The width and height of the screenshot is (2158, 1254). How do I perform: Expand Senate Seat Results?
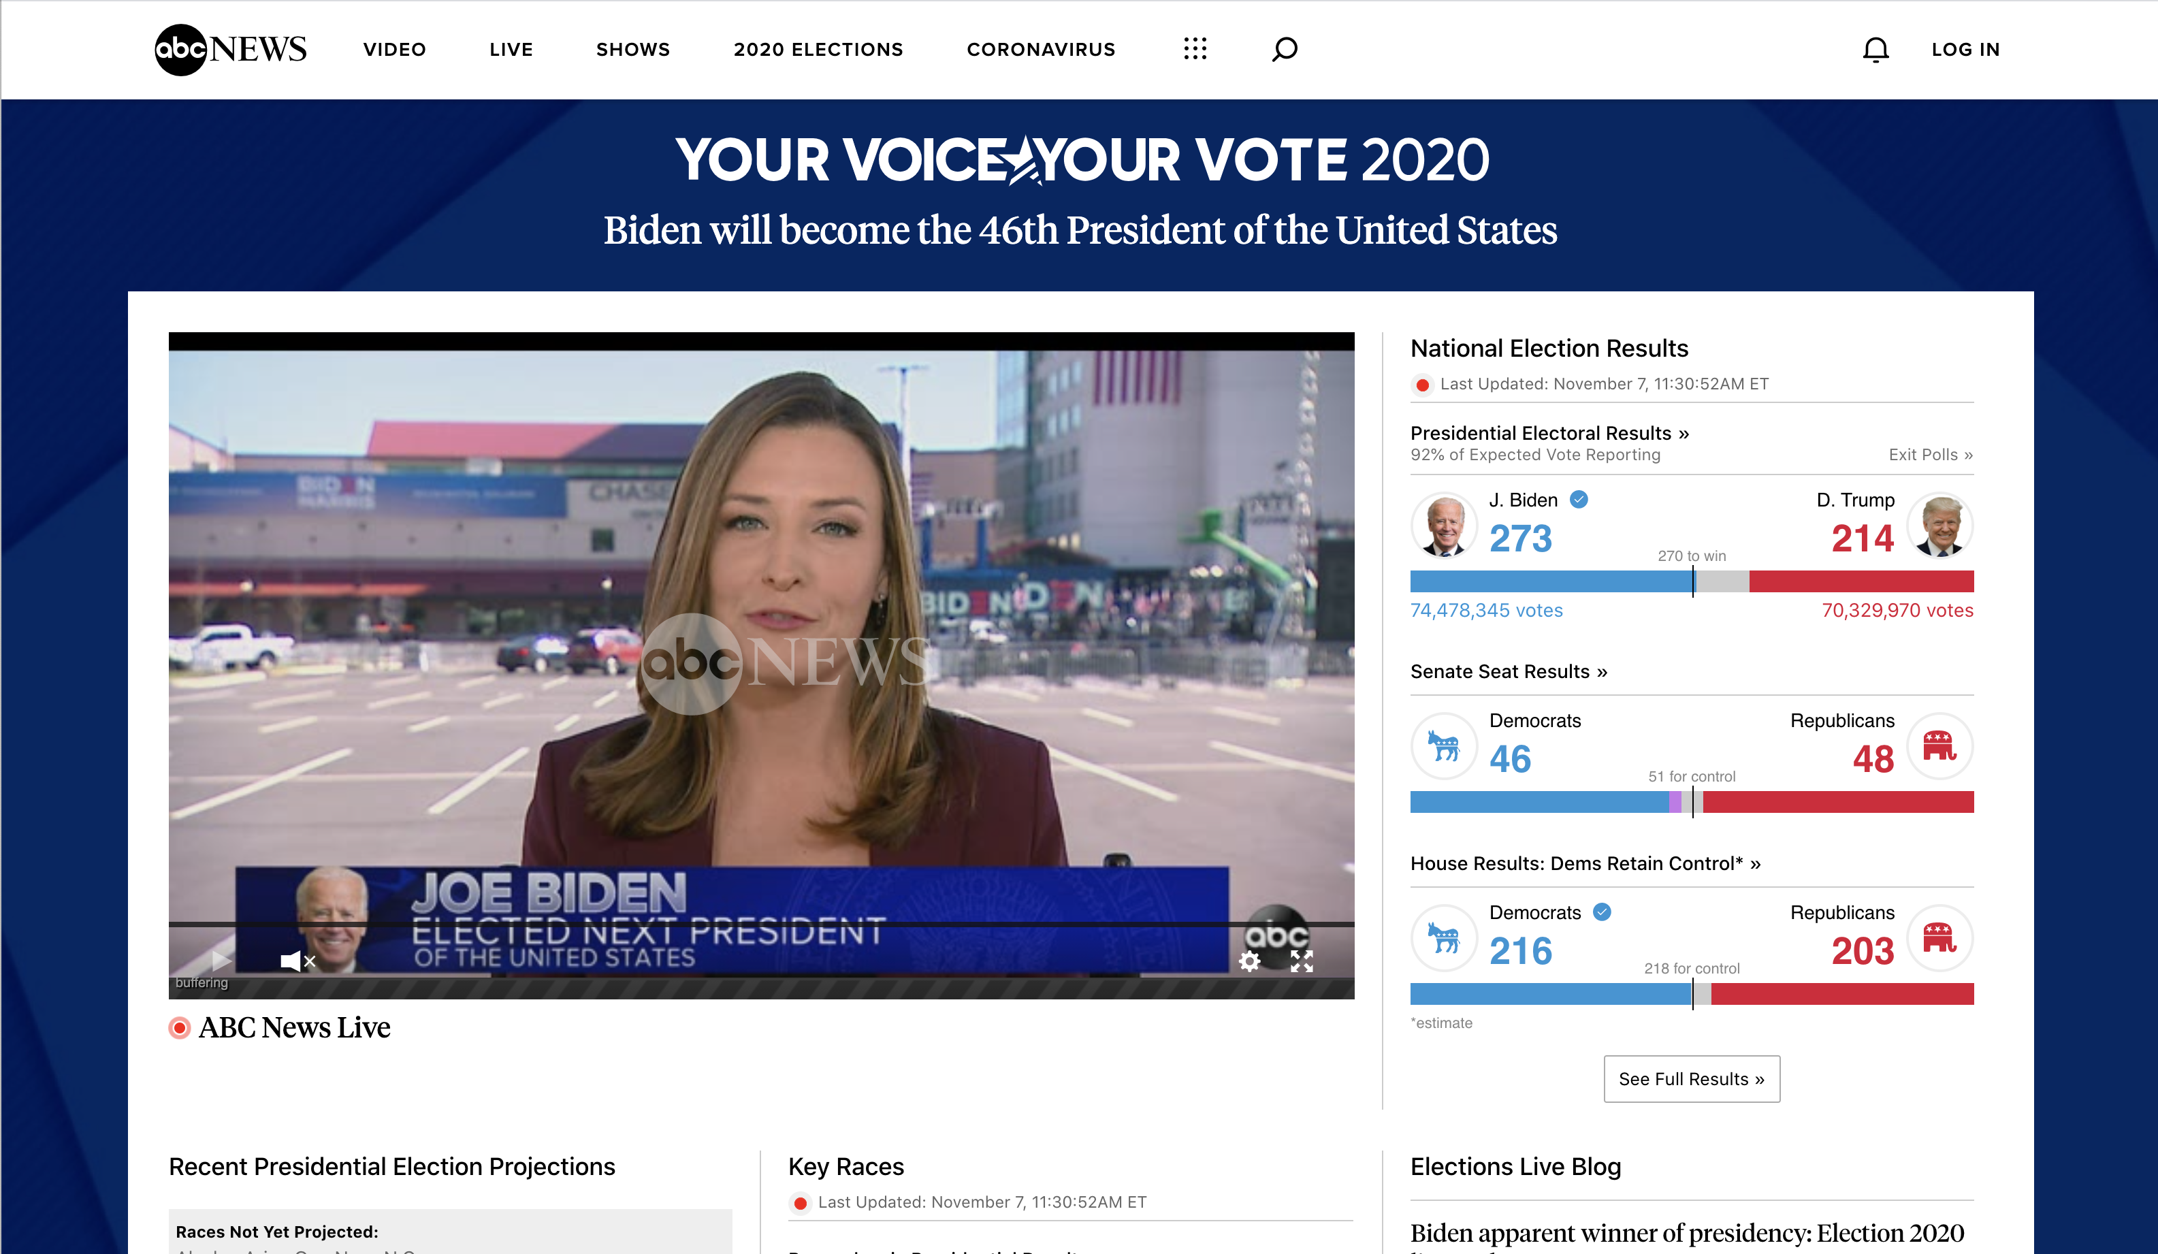pos(1508,671)
